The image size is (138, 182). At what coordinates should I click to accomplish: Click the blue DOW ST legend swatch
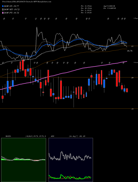[x=3, y=6]
